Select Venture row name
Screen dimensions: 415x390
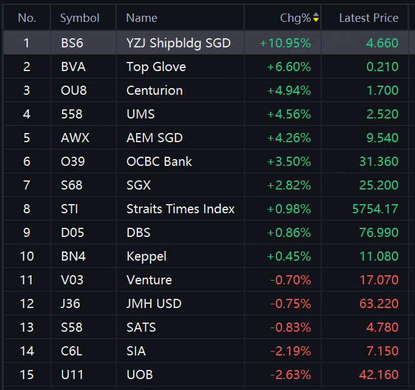click(149, 280)
